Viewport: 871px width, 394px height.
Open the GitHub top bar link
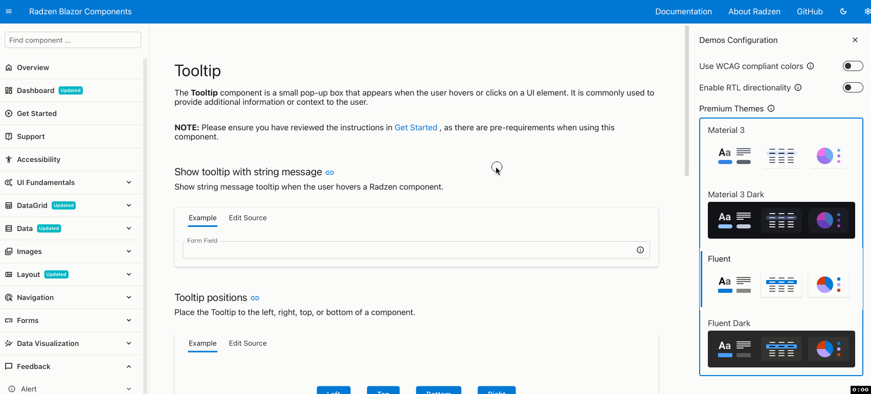[x=810, y=11]
